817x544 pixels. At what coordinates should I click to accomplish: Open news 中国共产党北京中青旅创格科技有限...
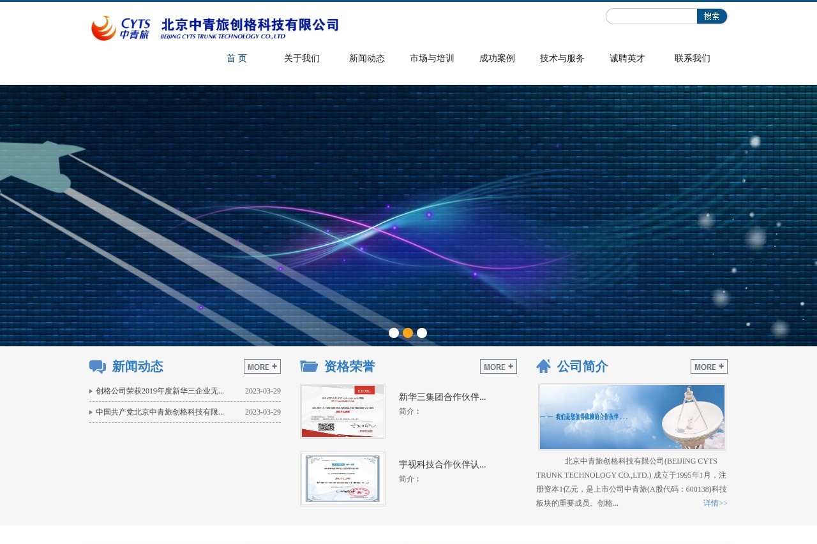[x=160, y=412]
